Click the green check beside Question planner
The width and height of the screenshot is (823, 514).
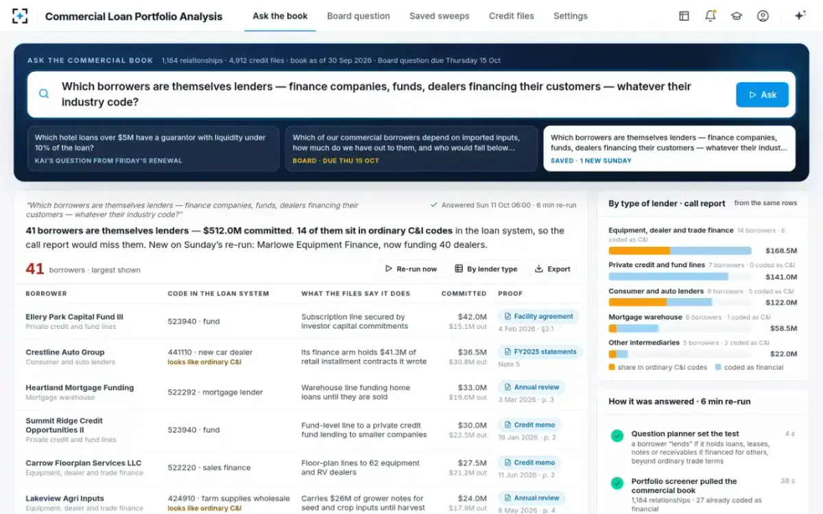click(617, 436)
